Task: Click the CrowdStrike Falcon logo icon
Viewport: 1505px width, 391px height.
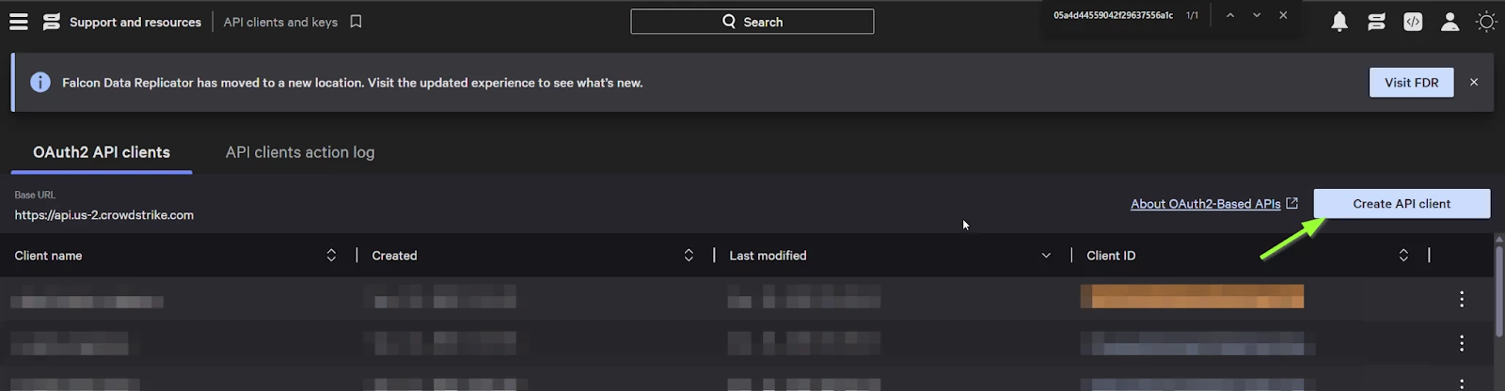Action: [52, 22]
